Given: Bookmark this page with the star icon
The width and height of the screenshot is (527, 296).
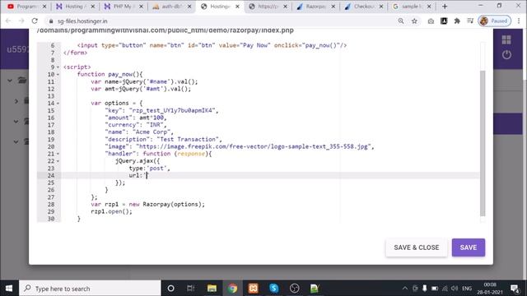Looking at the screenshot, I should [414, 21].
